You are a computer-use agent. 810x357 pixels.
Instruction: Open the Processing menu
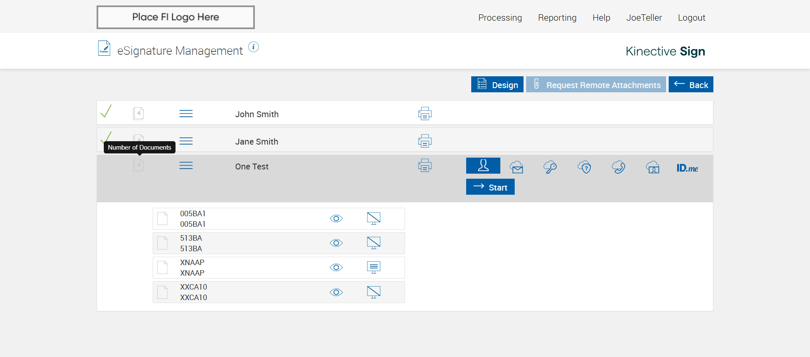point(500,18)
